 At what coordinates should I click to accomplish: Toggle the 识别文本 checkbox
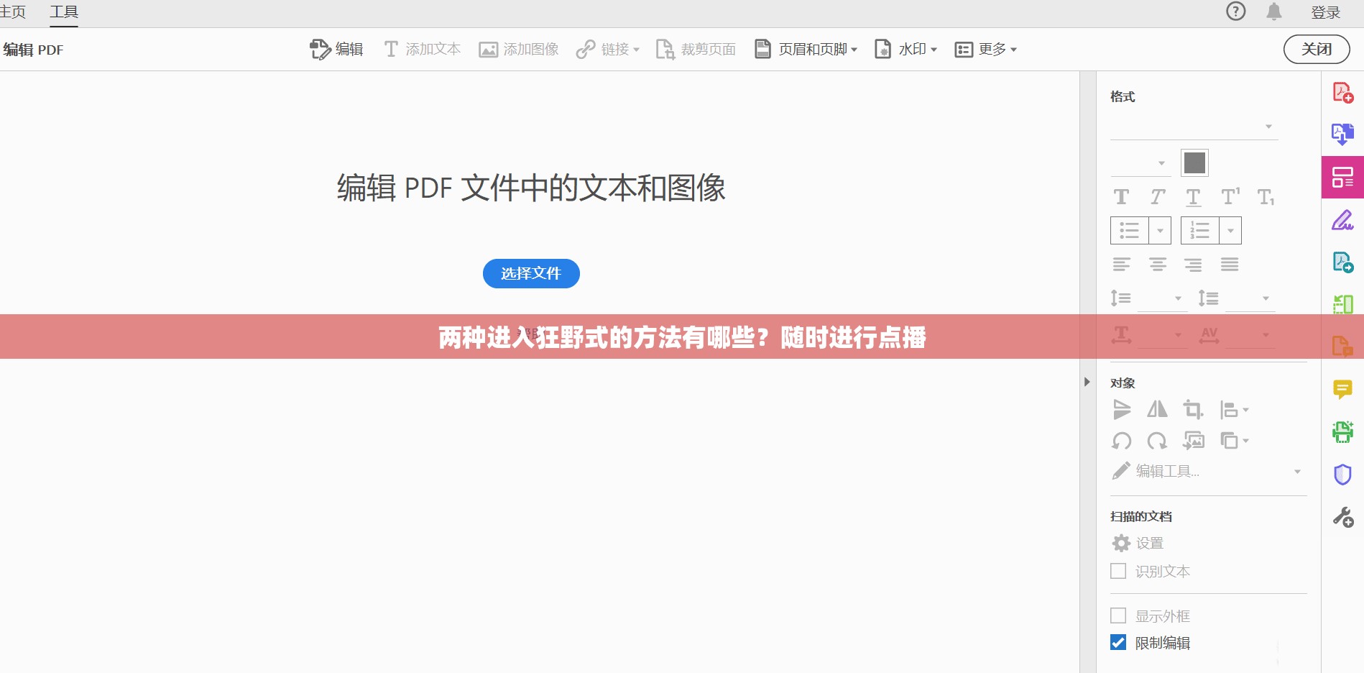click(1118, 571)
